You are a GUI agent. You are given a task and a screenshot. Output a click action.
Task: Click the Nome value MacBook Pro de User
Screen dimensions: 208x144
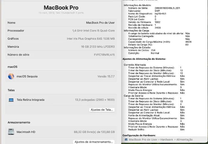point(100,23)
